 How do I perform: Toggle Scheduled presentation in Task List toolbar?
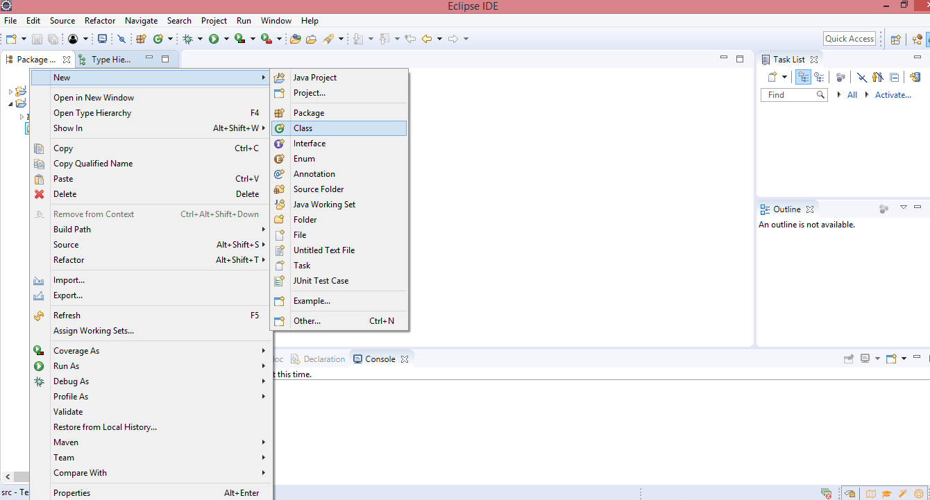(x=820, y=77)
